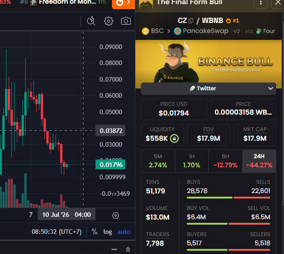Click the Four launchpad icon
284x254 pixels.
tap(258, 31)
